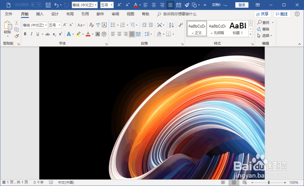Click the Sort A-Z icon
Screen dimensions: 304x186
click(171, 25)
